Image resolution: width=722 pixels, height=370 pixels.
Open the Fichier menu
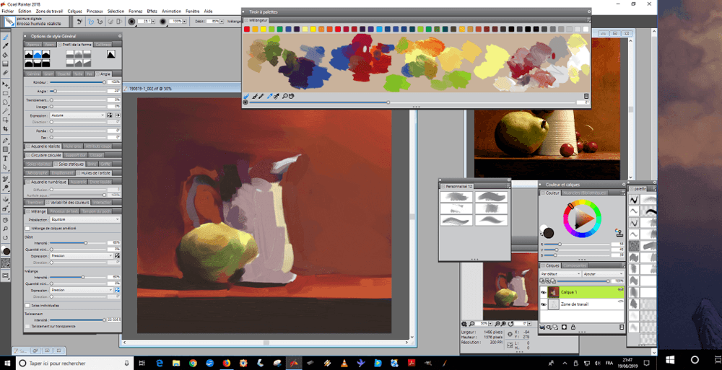point(8,11)
